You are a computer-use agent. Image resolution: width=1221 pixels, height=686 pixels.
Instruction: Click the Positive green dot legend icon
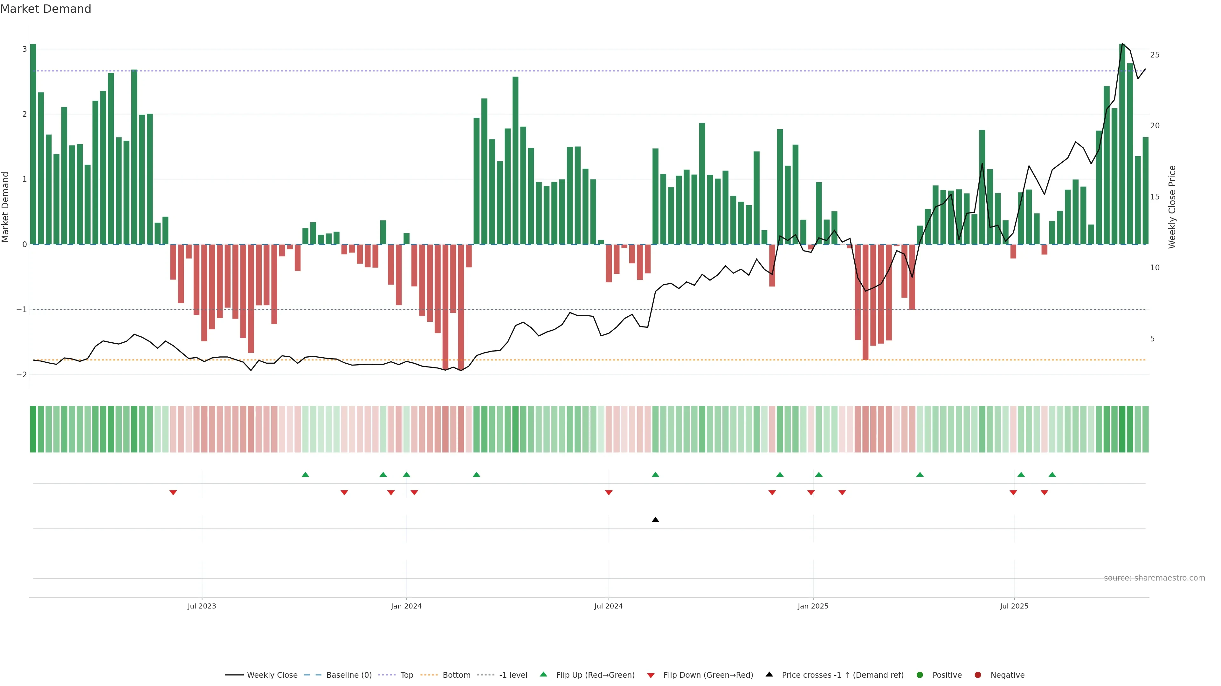click(x=920, y=675)
